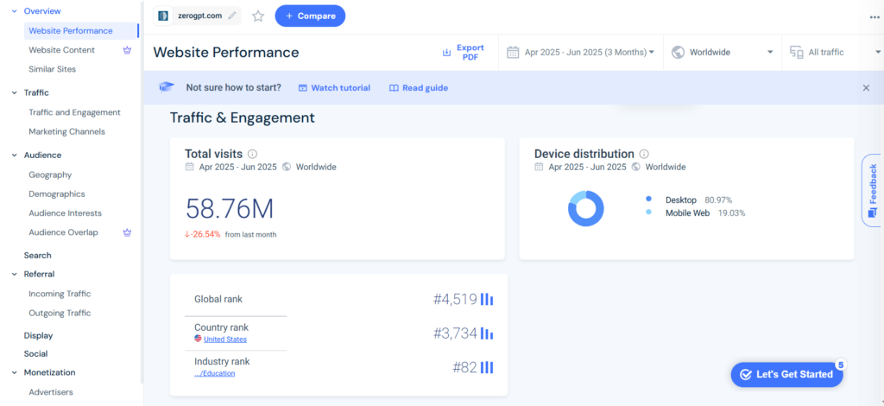Open the date range dropdown Apr 2025 - Jun 2025
Screen dimensions: 884x406
click(x=581, y=53)
